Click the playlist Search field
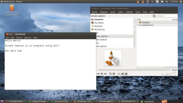Viewport: 183px width, 103px height. (168, 16)
